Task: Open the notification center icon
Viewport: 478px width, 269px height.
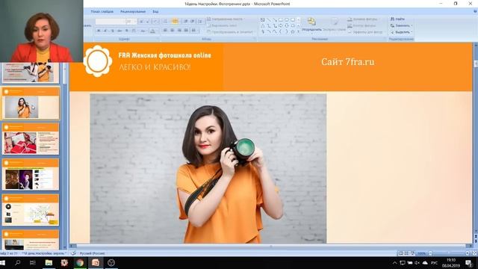Action: (x=469, y=263)
